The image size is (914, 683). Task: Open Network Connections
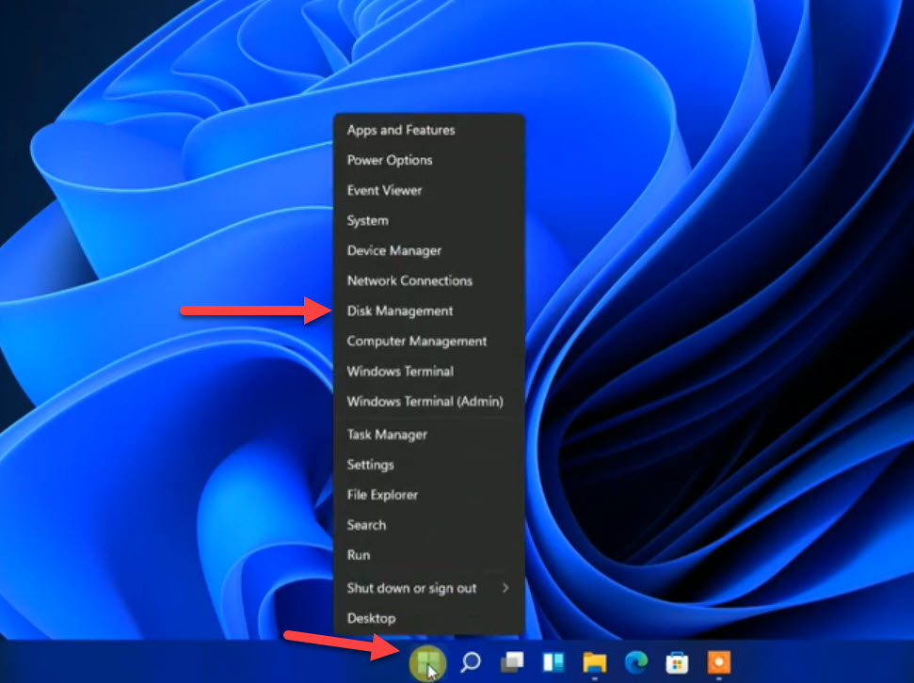tap(409, 280)
